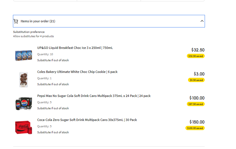This screenshot has height=149, width=236.
Task: Click Quantity: 5 under Coca-Cola
Action: click(44, 126)
